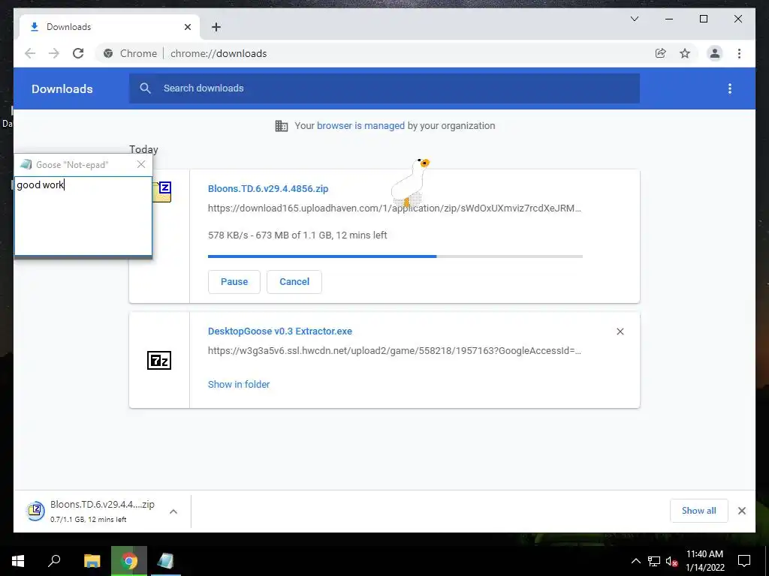Close the Goose Not-epad window
Viewport: 769px width, 576px height.
click(x=141, y=164)
